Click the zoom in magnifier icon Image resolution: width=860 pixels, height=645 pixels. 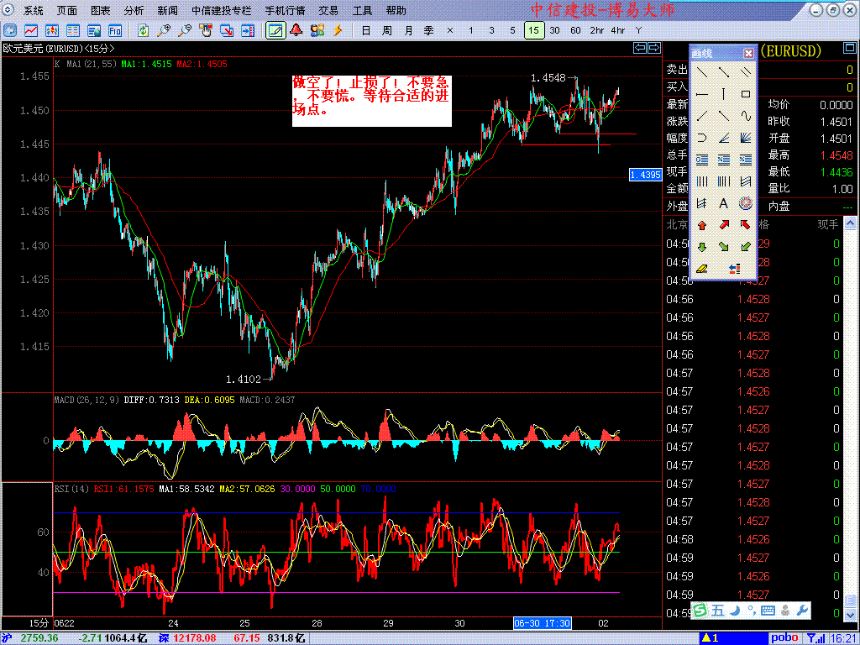tap(164, 31)
